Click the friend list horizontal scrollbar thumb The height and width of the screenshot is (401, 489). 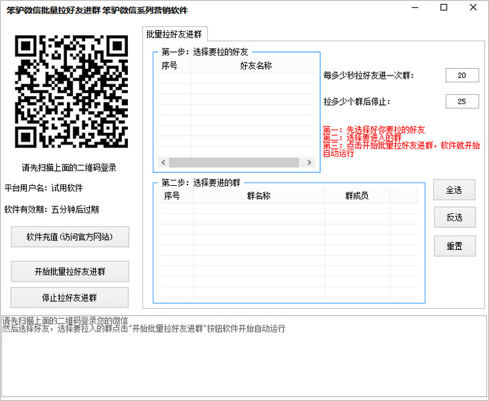pos(234,162)
